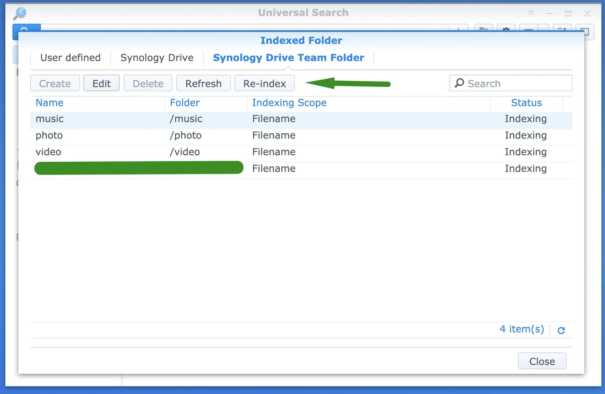
Task: Select the Synology Drive Team Folder tab
Action: tap(288, 58)
